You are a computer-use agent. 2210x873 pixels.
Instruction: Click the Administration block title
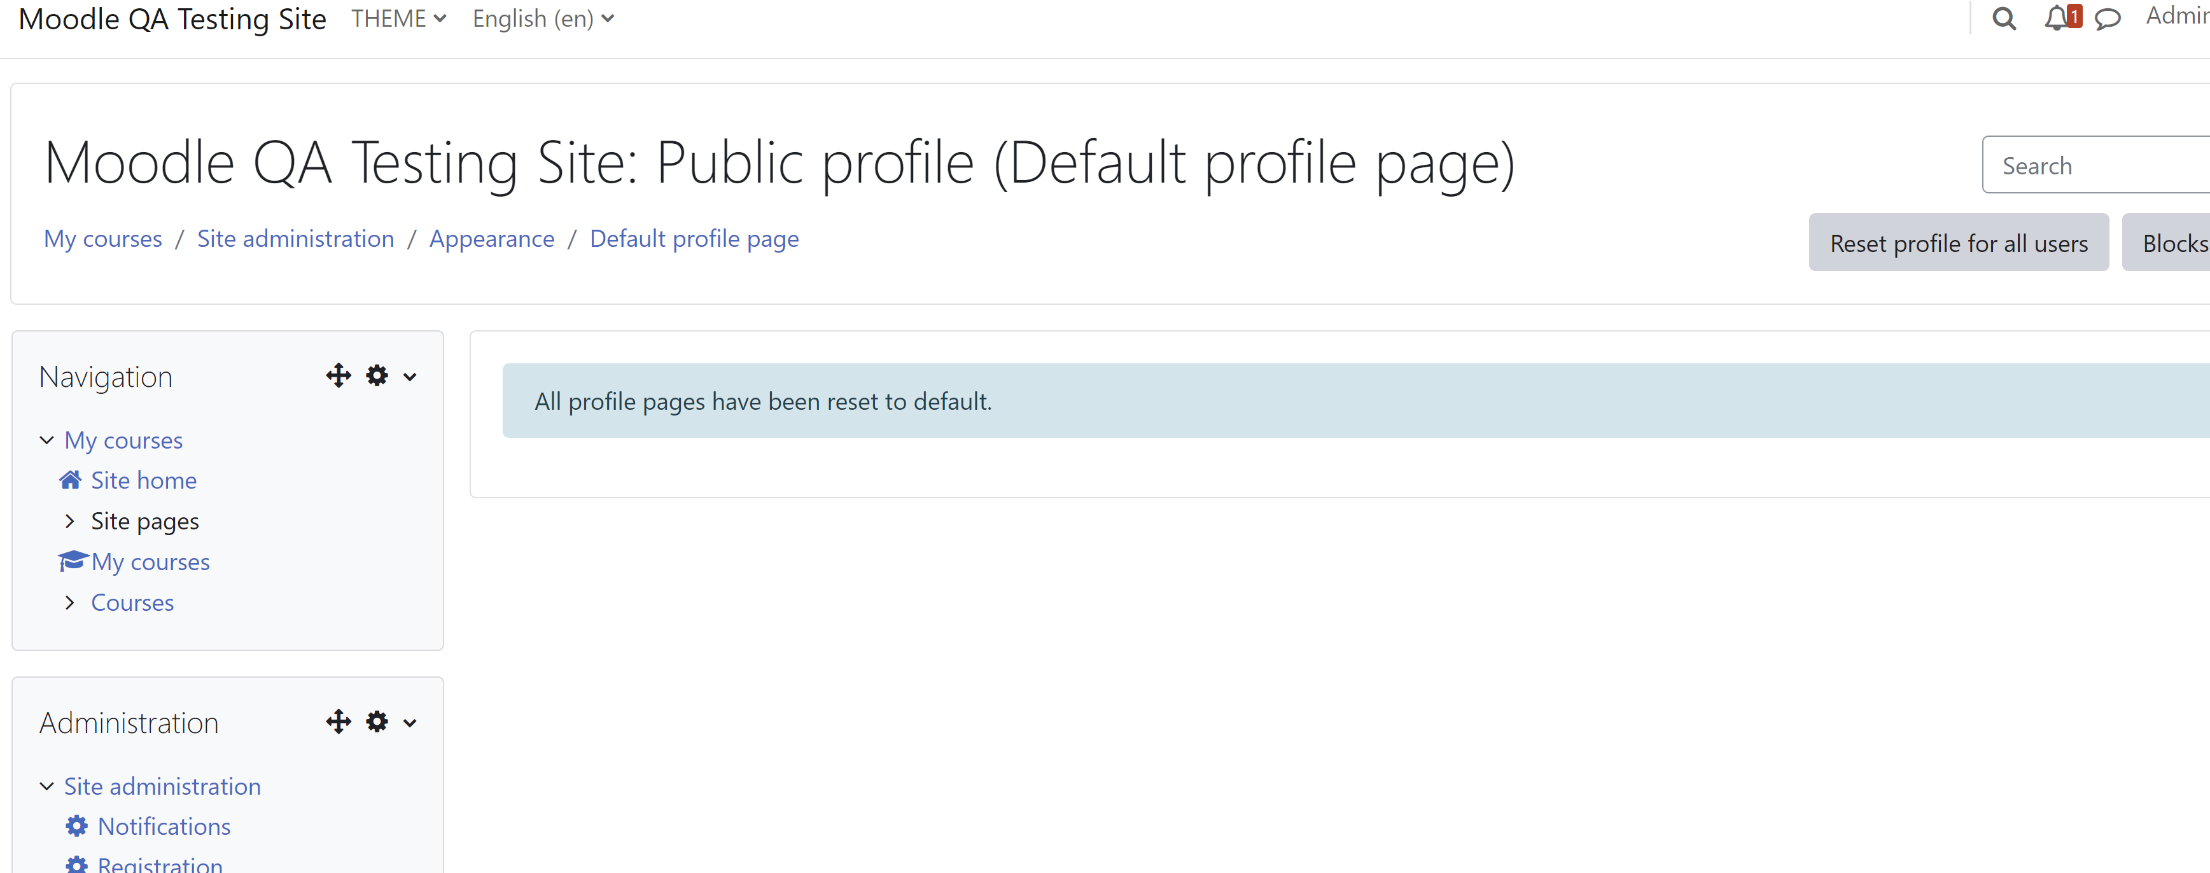pos(129,722)
